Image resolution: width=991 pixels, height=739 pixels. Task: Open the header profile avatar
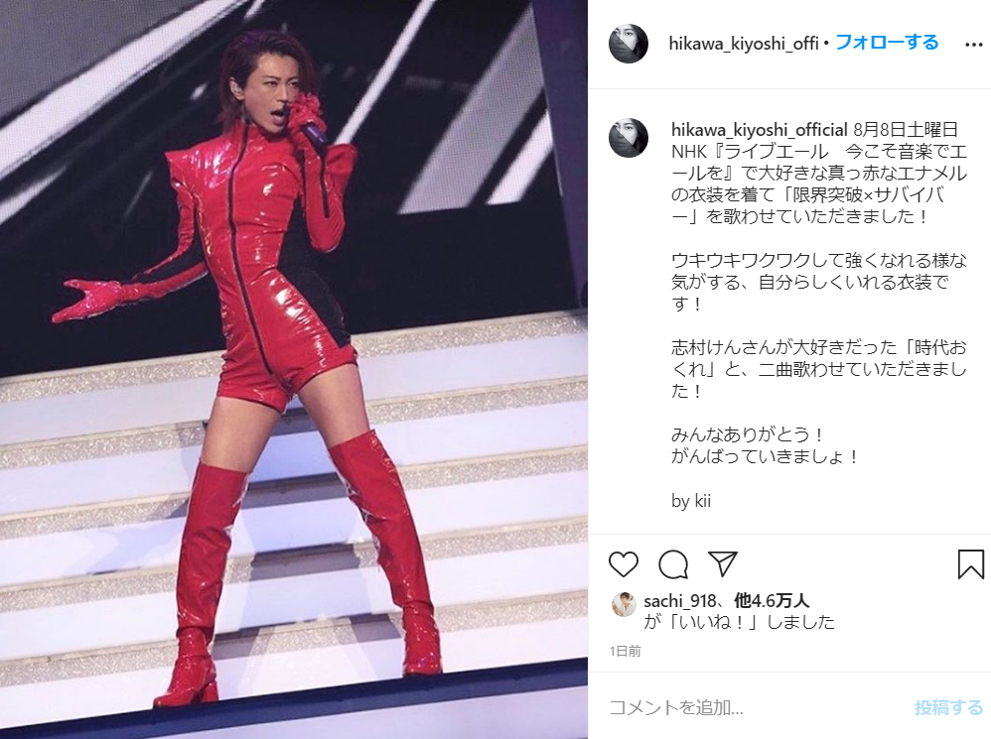(x=629, y=44)
